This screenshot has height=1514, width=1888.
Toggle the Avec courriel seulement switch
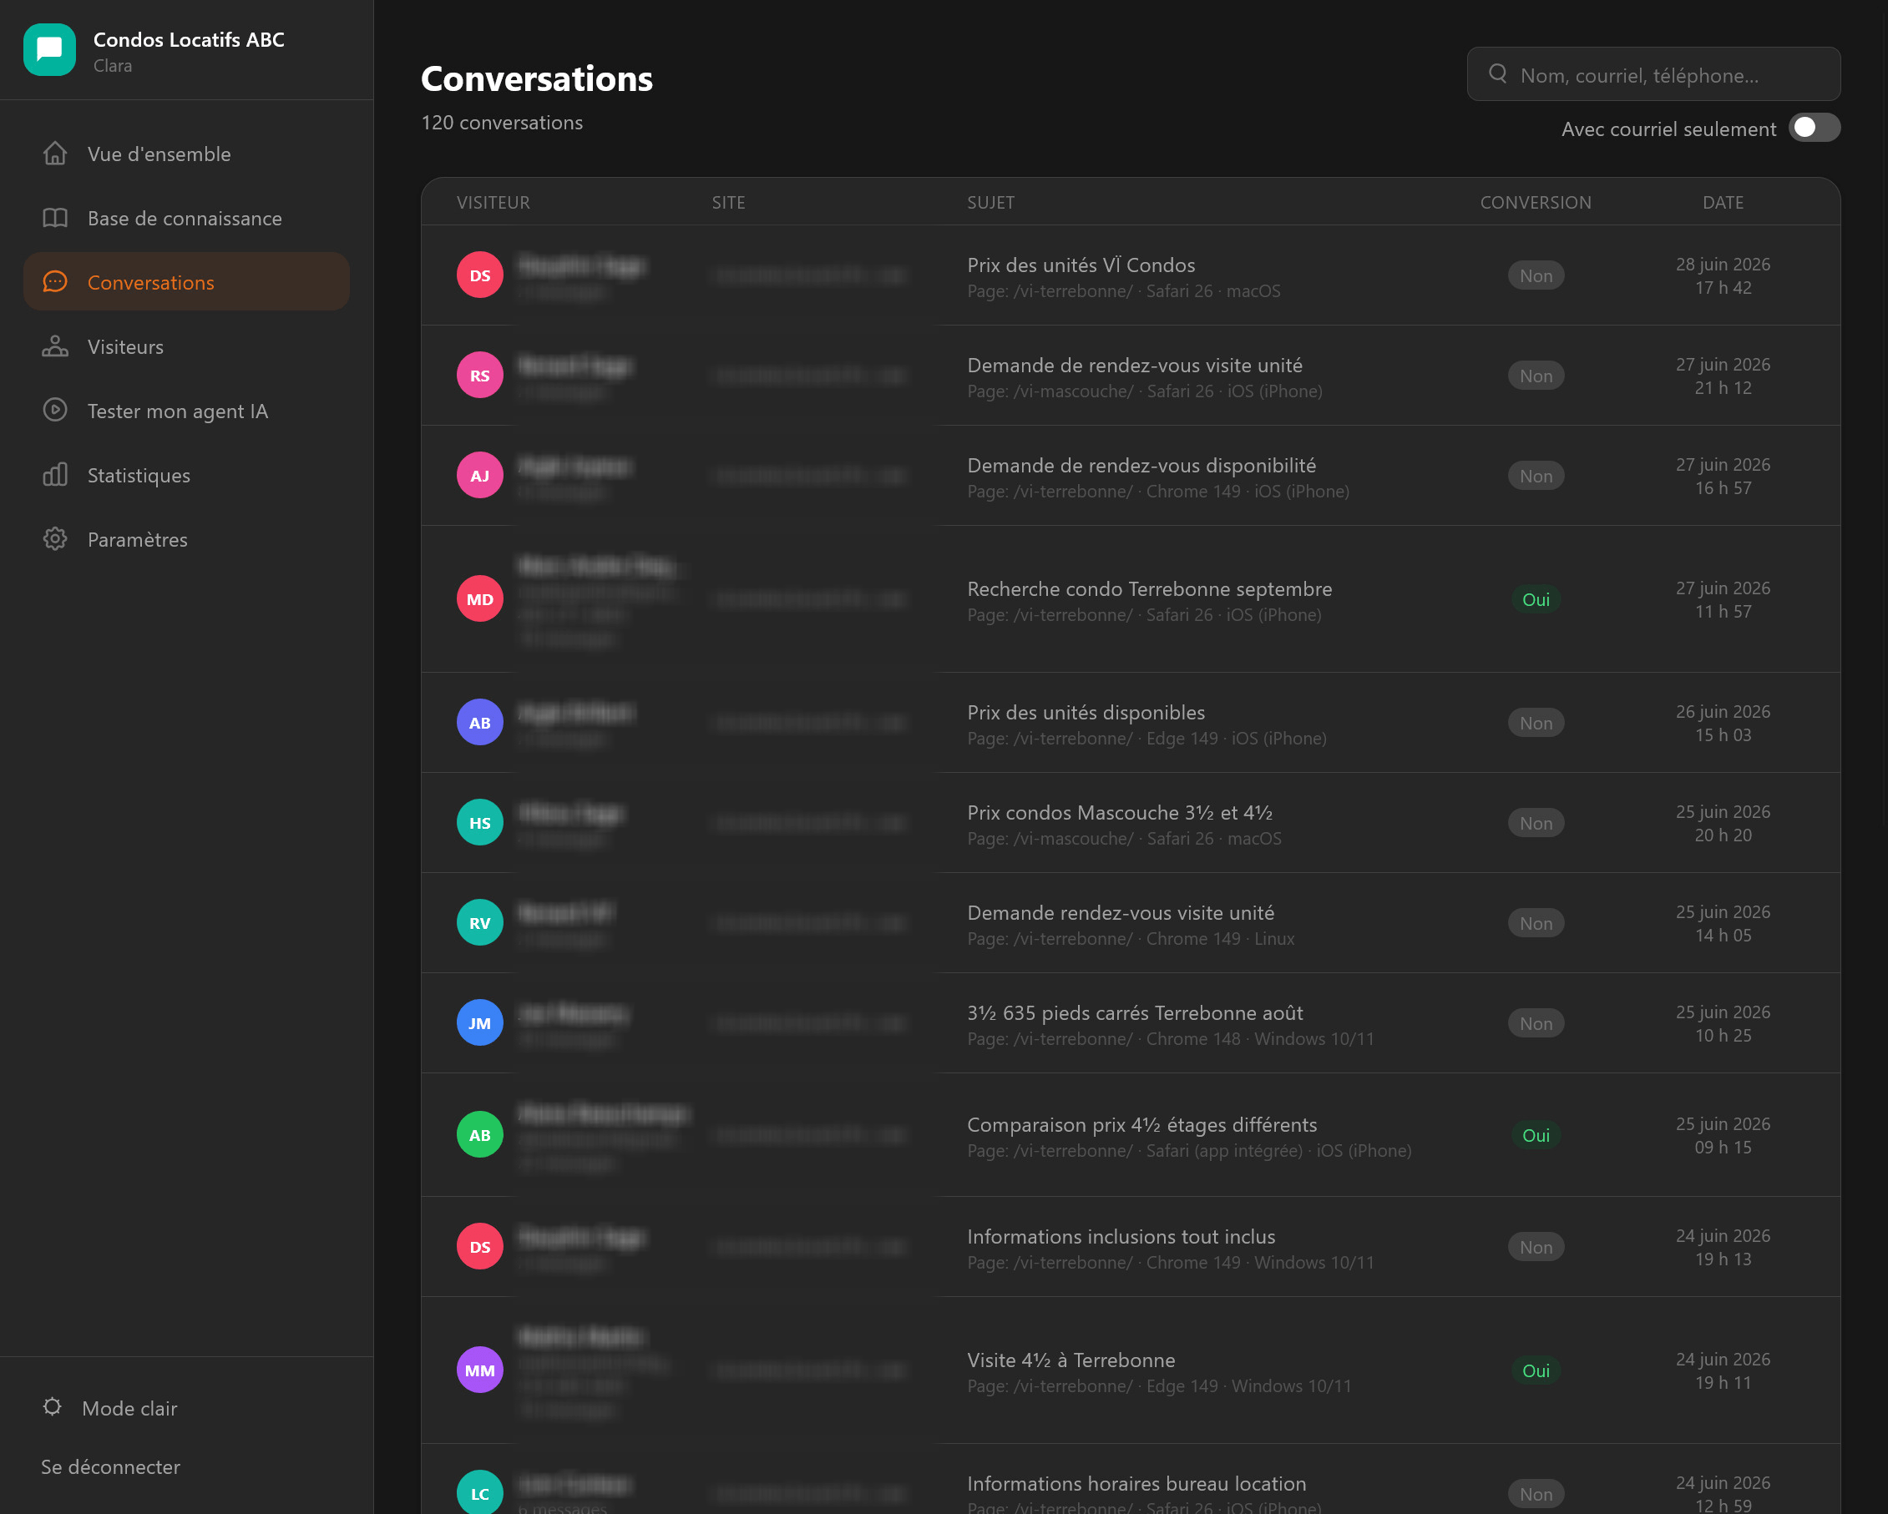1815,128
